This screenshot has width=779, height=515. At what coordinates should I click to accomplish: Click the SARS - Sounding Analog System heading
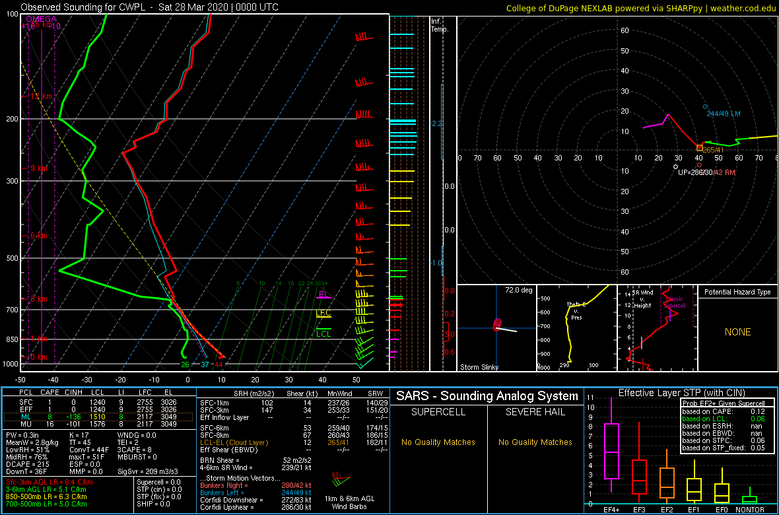point(487,396)
